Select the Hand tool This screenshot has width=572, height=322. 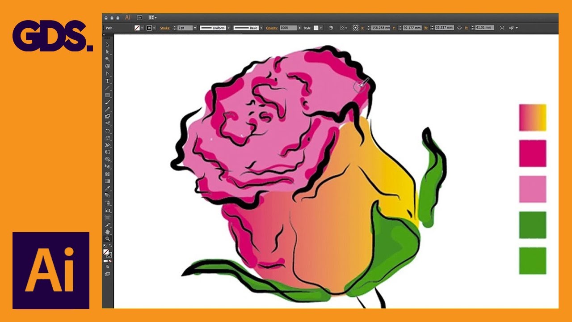click(108, 232)
